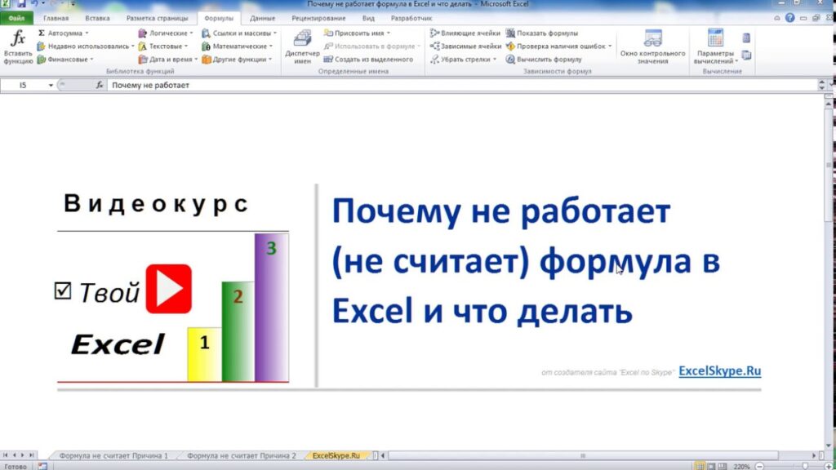Switch to the Рецензирование tab
The image size is (836, 470).
point(319,18)
